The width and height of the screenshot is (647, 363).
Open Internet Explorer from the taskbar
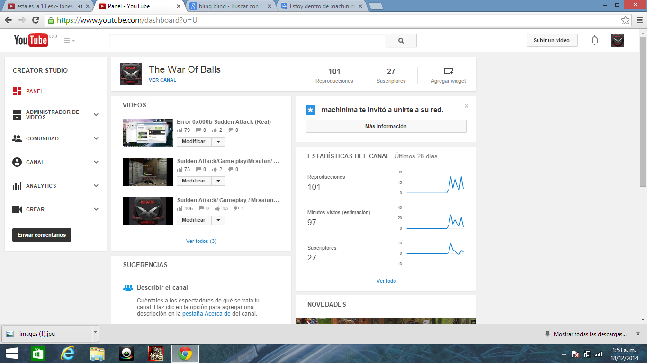(68, 354)
